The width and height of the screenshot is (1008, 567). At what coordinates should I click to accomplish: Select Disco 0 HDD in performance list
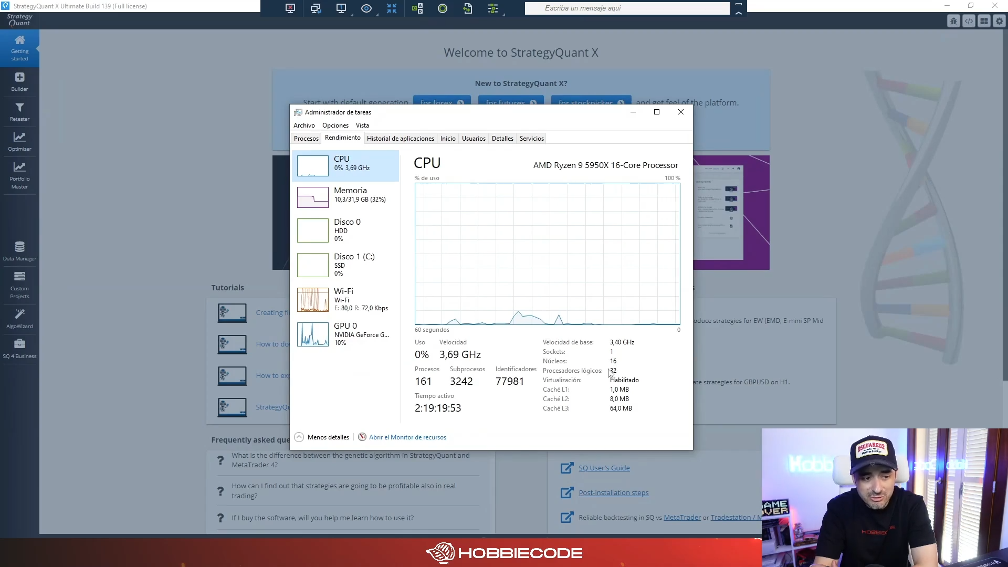tap(345, 230)
